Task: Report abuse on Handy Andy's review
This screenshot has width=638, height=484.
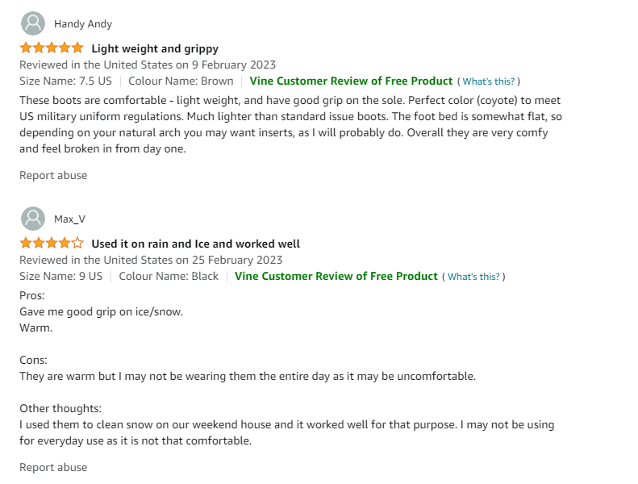Action: coord(53,175)
